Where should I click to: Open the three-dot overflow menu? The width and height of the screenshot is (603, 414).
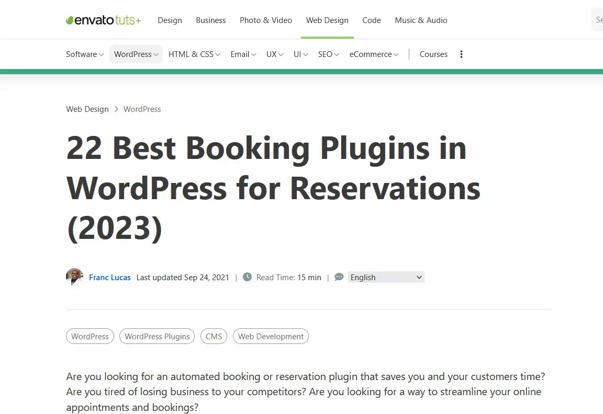click(x=461, y=54)
